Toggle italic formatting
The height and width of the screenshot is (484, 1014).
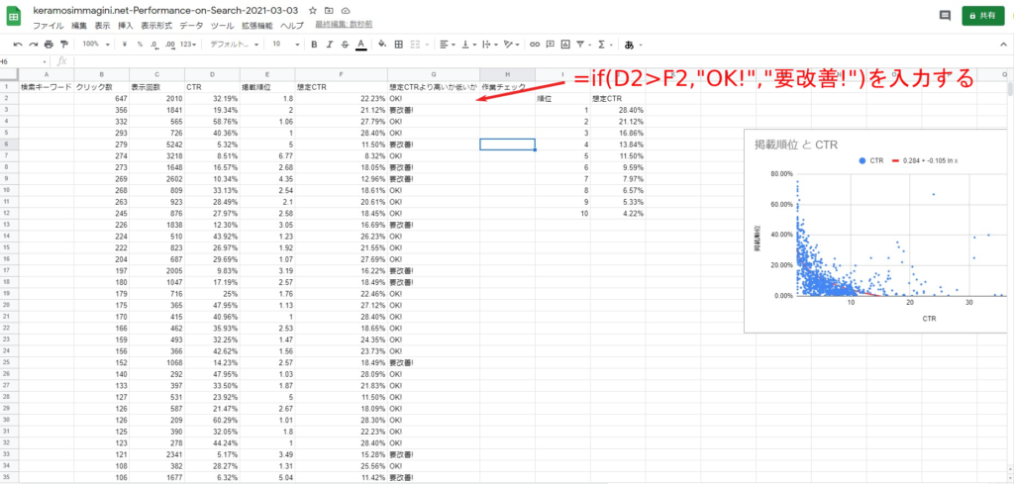click(x=329, y=45)
